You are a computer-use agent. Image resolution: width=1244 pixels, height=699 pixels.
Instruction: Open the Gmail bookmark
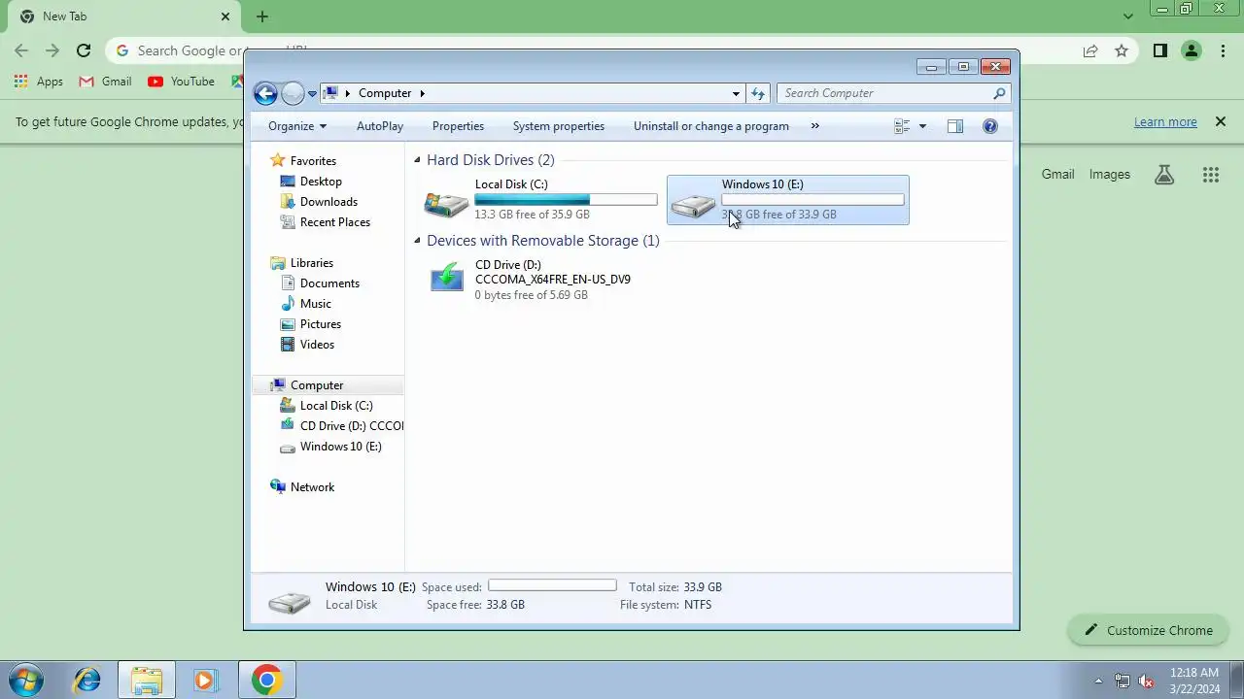tap(105, 82)
